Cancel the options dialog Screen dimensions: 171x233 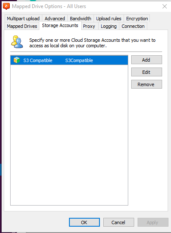pos(119,222)
